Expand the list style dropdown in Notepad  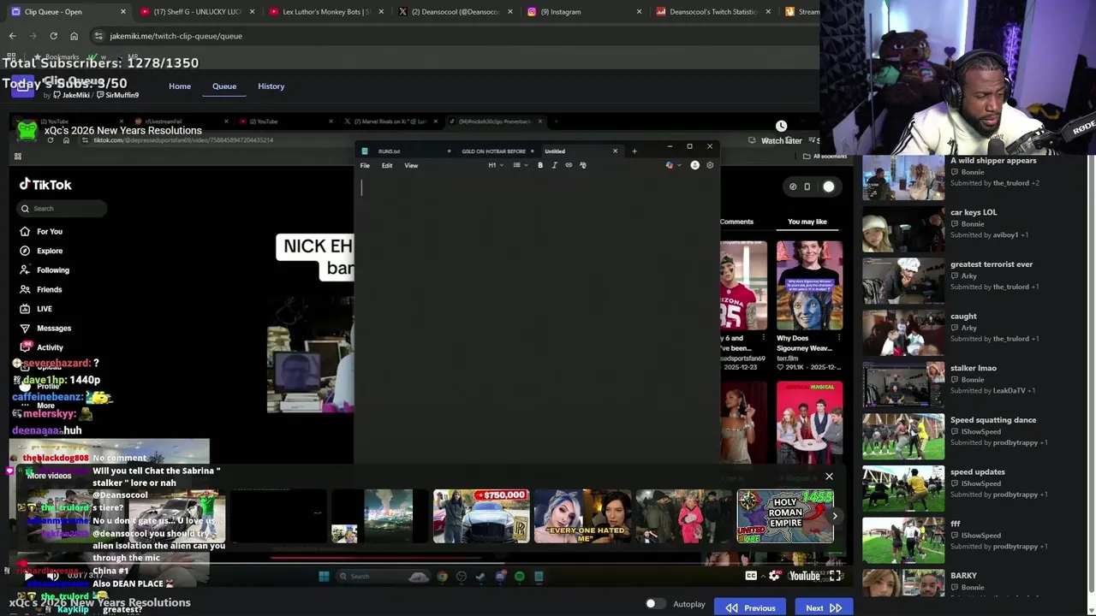[520, 165]
